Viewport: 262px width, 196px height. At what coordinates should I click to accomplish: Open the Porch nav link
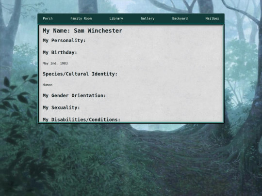(48, 18)
